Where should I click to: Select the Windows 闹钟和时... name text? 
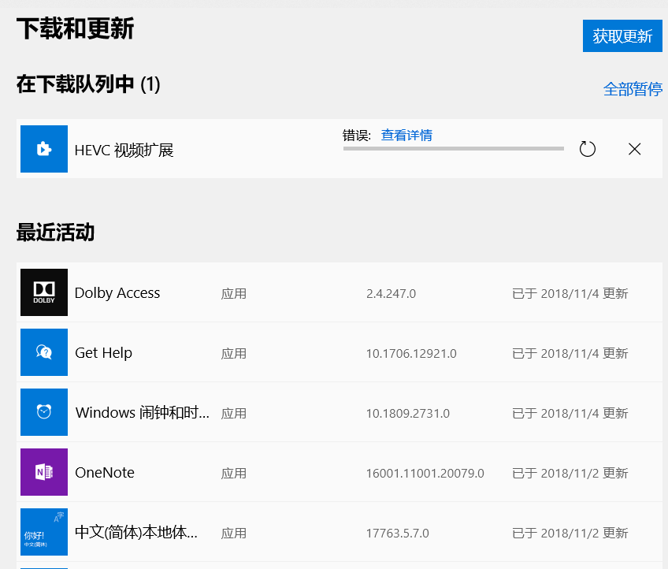click(x=143, y=413)
